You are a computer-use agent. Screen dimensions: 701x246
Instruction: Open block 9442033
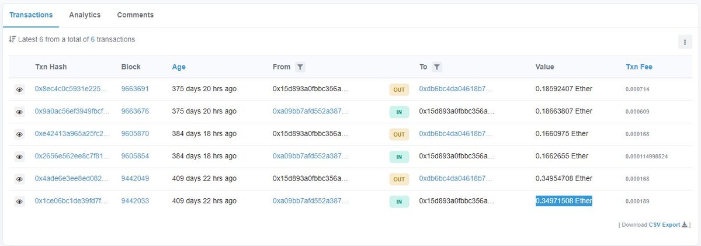(135, 201)
